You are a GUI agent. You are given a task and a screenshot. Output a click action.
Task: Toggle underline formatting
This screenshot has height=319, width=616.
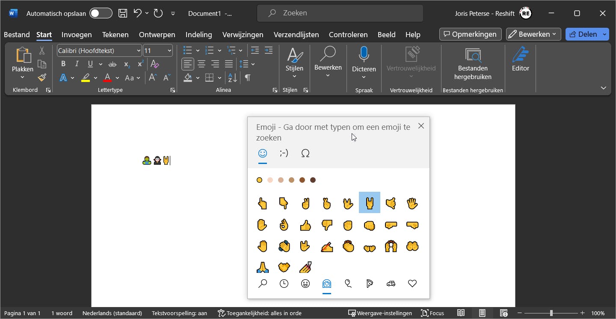[90, 64]
